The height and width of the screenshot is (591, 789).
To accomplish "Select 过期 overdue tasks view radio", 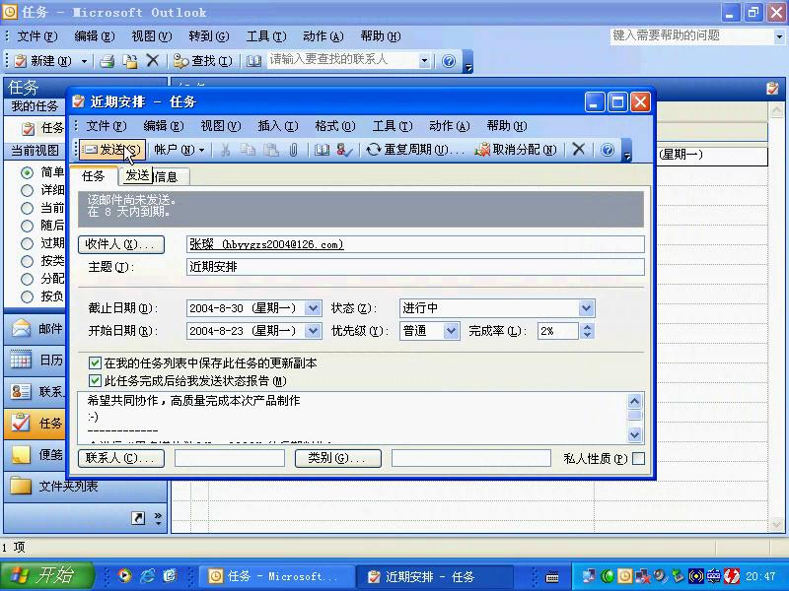I will (28, 243).
